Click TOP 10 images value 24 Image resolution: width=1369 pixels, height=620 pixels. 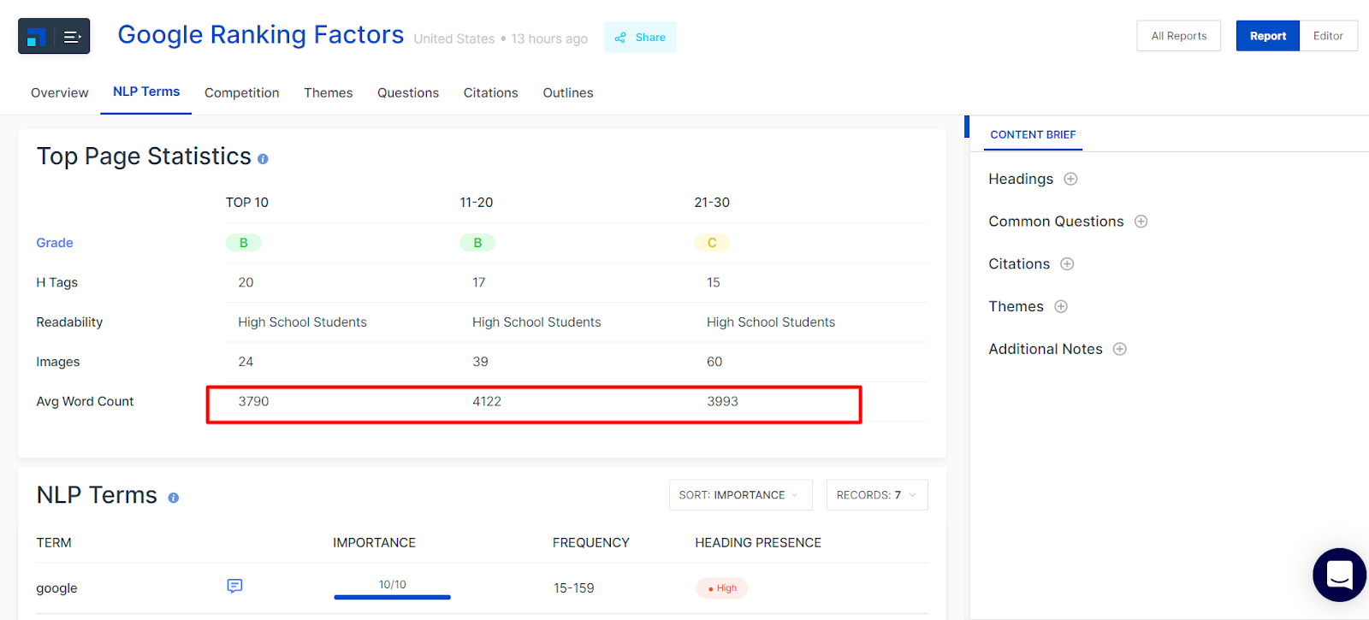(246, 362)
